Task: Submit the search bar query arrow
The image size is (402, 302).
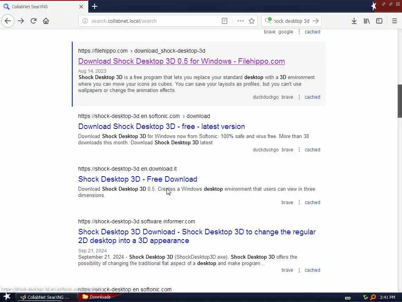Action: [316, 21]
